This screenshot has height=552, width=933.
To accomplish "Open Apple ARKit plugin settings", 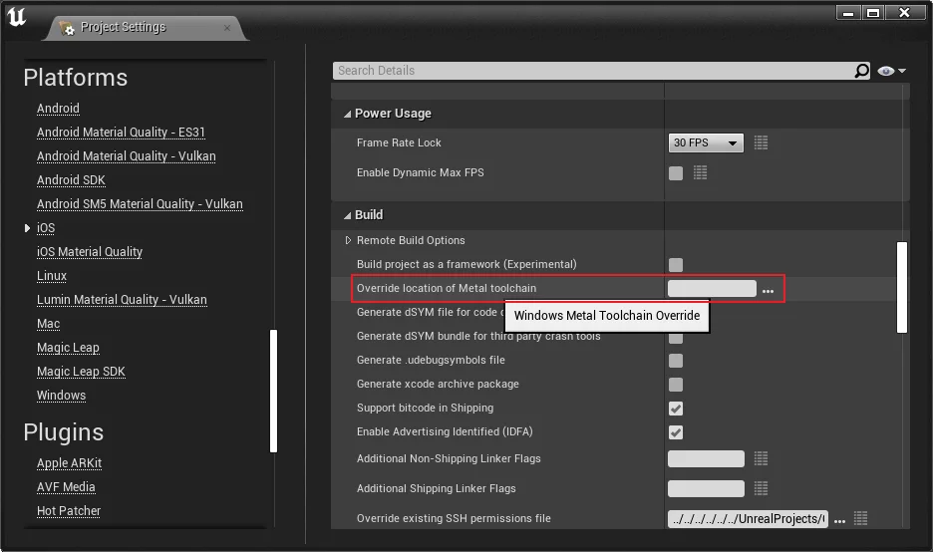I will [x=69, y=462].
